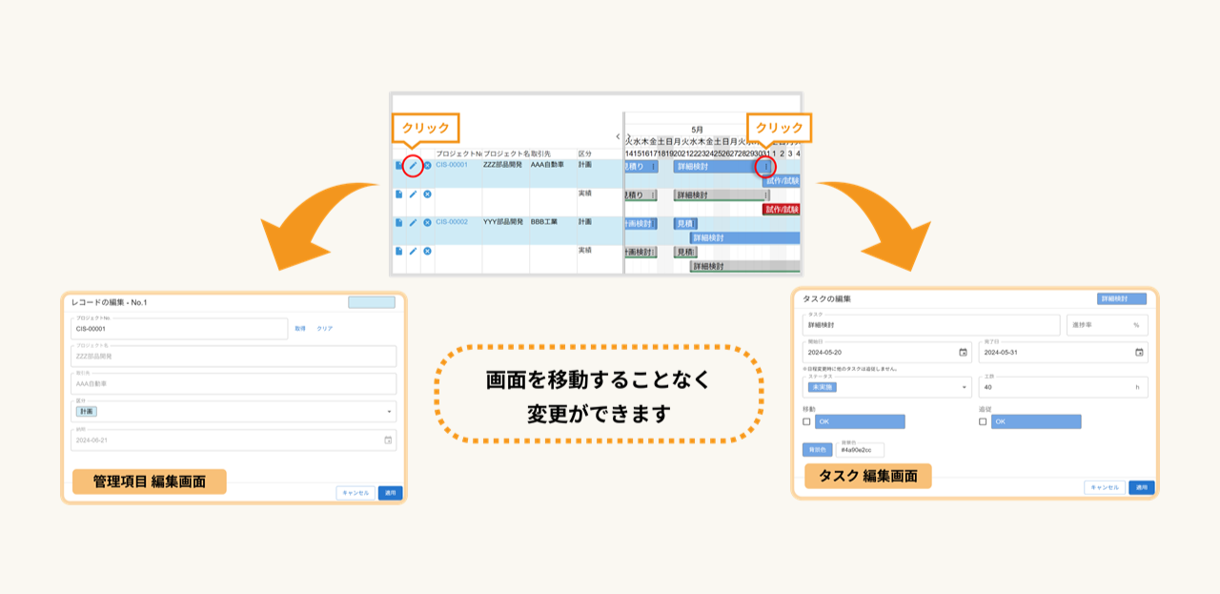Open the 区分 dropdown showing 計画
The height and width of the screenshot is (594, 1220).
tap(389, 412)
